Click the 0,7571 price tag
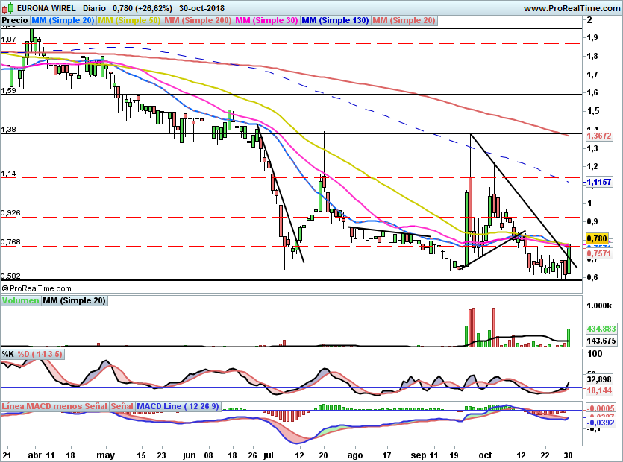Viewport: 623px width, 462px height. tap(599, 253)
